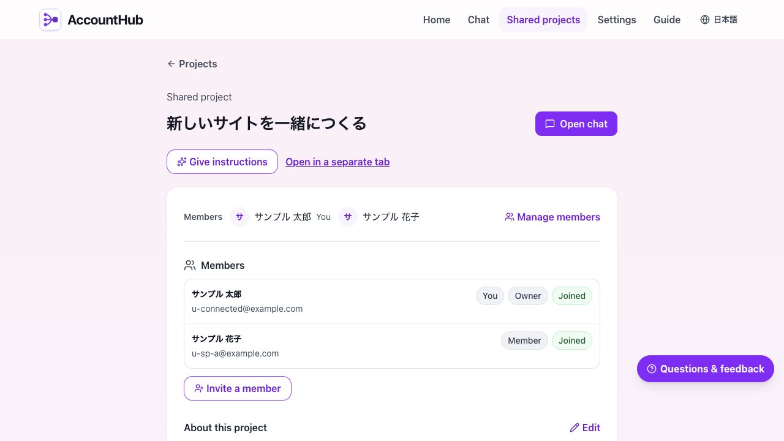The height and width of the screenshot is (441, 784).
Task: Click the sparkle icon in Give instructions
Action: tap(182, 162)
